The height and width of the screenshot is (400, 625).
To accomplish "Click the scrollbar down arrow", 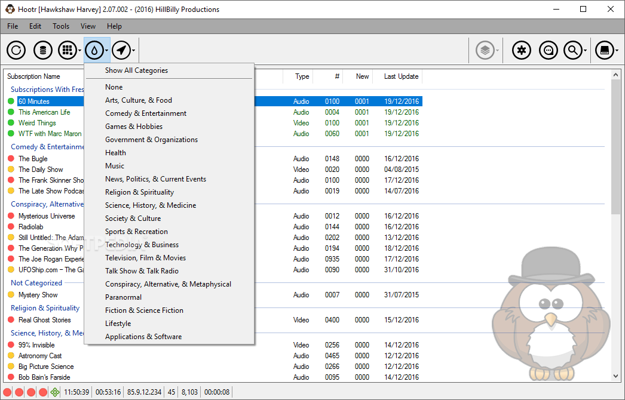I will 615,376.
